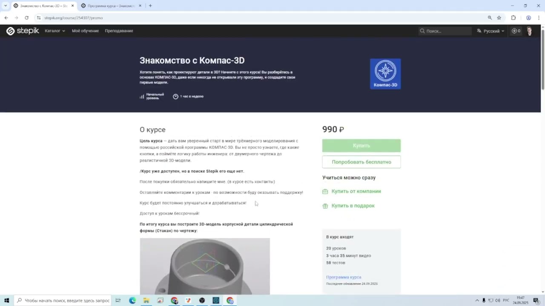Screen dimensions: 545x306
Task: Close the Программа курса tab
Action: pos(140,6)
